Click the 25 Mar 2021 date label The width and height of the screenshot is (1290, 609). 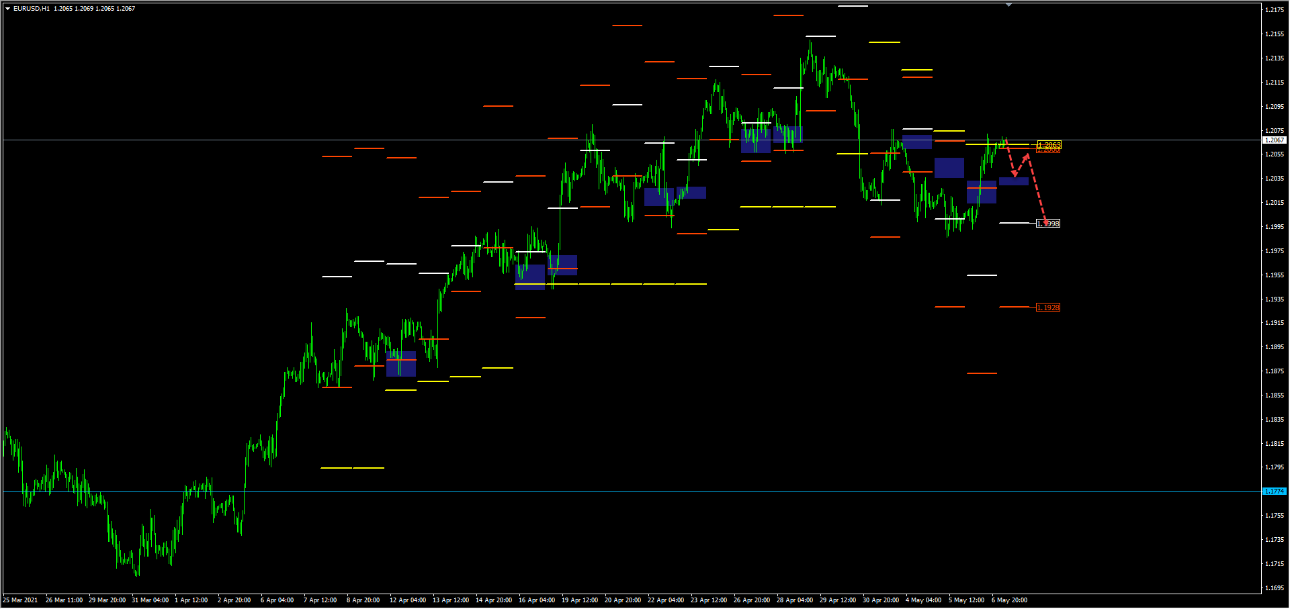click(21, 600)
